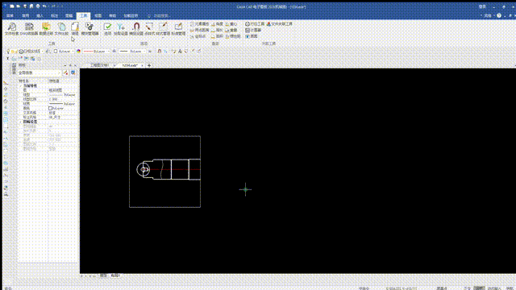Query the center of gravity (重心)
This screenshot has height=290, width=516.
231,24
